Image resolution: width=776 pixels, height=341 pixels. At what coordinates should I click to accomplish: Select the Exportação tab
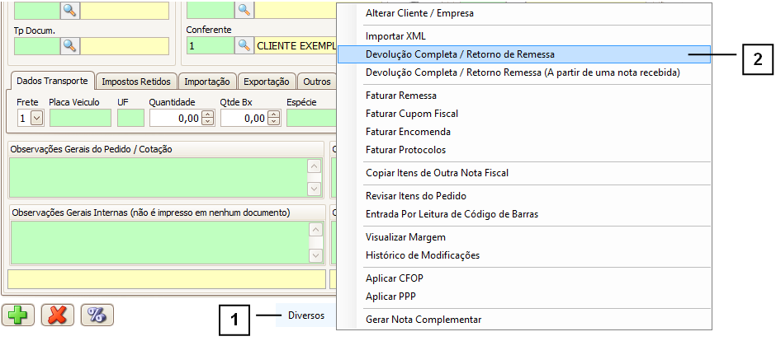pyautogui.click(x=267, y=82)
